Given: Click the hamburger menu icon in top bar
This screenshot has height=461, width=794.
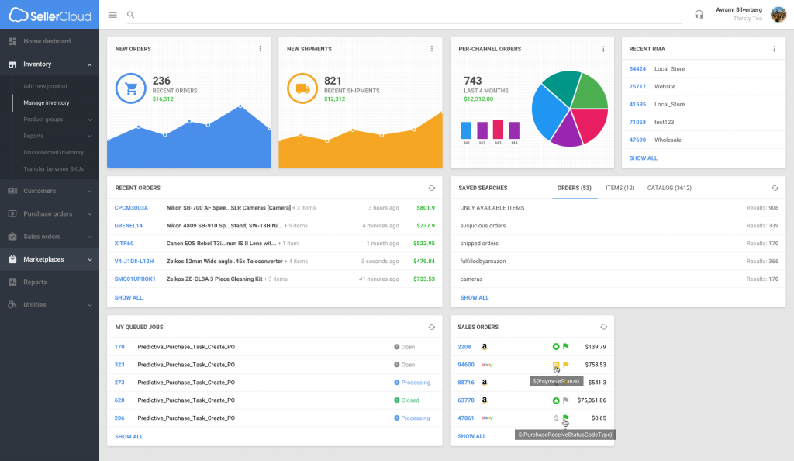Looking at the screenshot, I should pyautogui.click(x=112, y=15).
